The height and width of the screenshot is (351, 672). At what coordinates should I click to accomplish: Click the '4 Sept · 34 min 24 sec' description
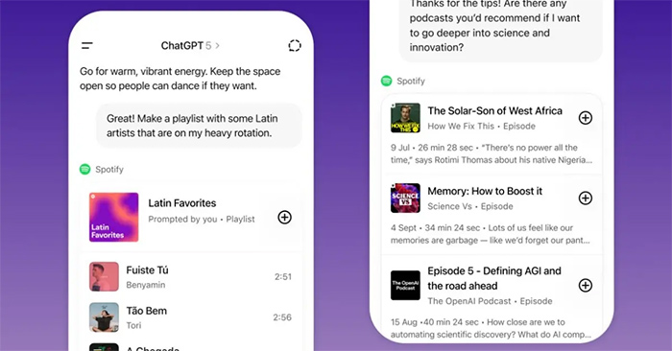(490, 234)
